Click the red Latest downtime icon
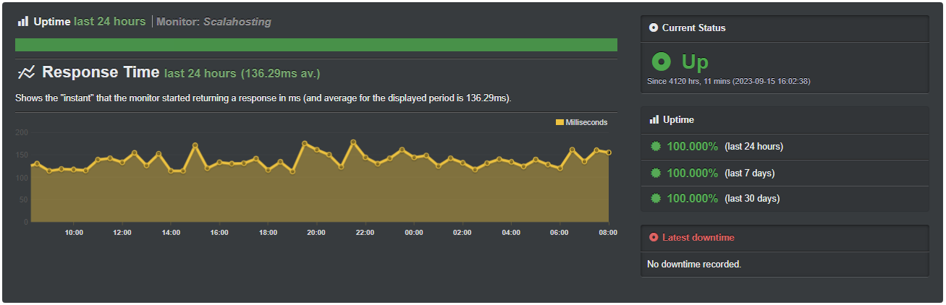Image resolution: width=946 pixels, height=305 pixels. 654,237
